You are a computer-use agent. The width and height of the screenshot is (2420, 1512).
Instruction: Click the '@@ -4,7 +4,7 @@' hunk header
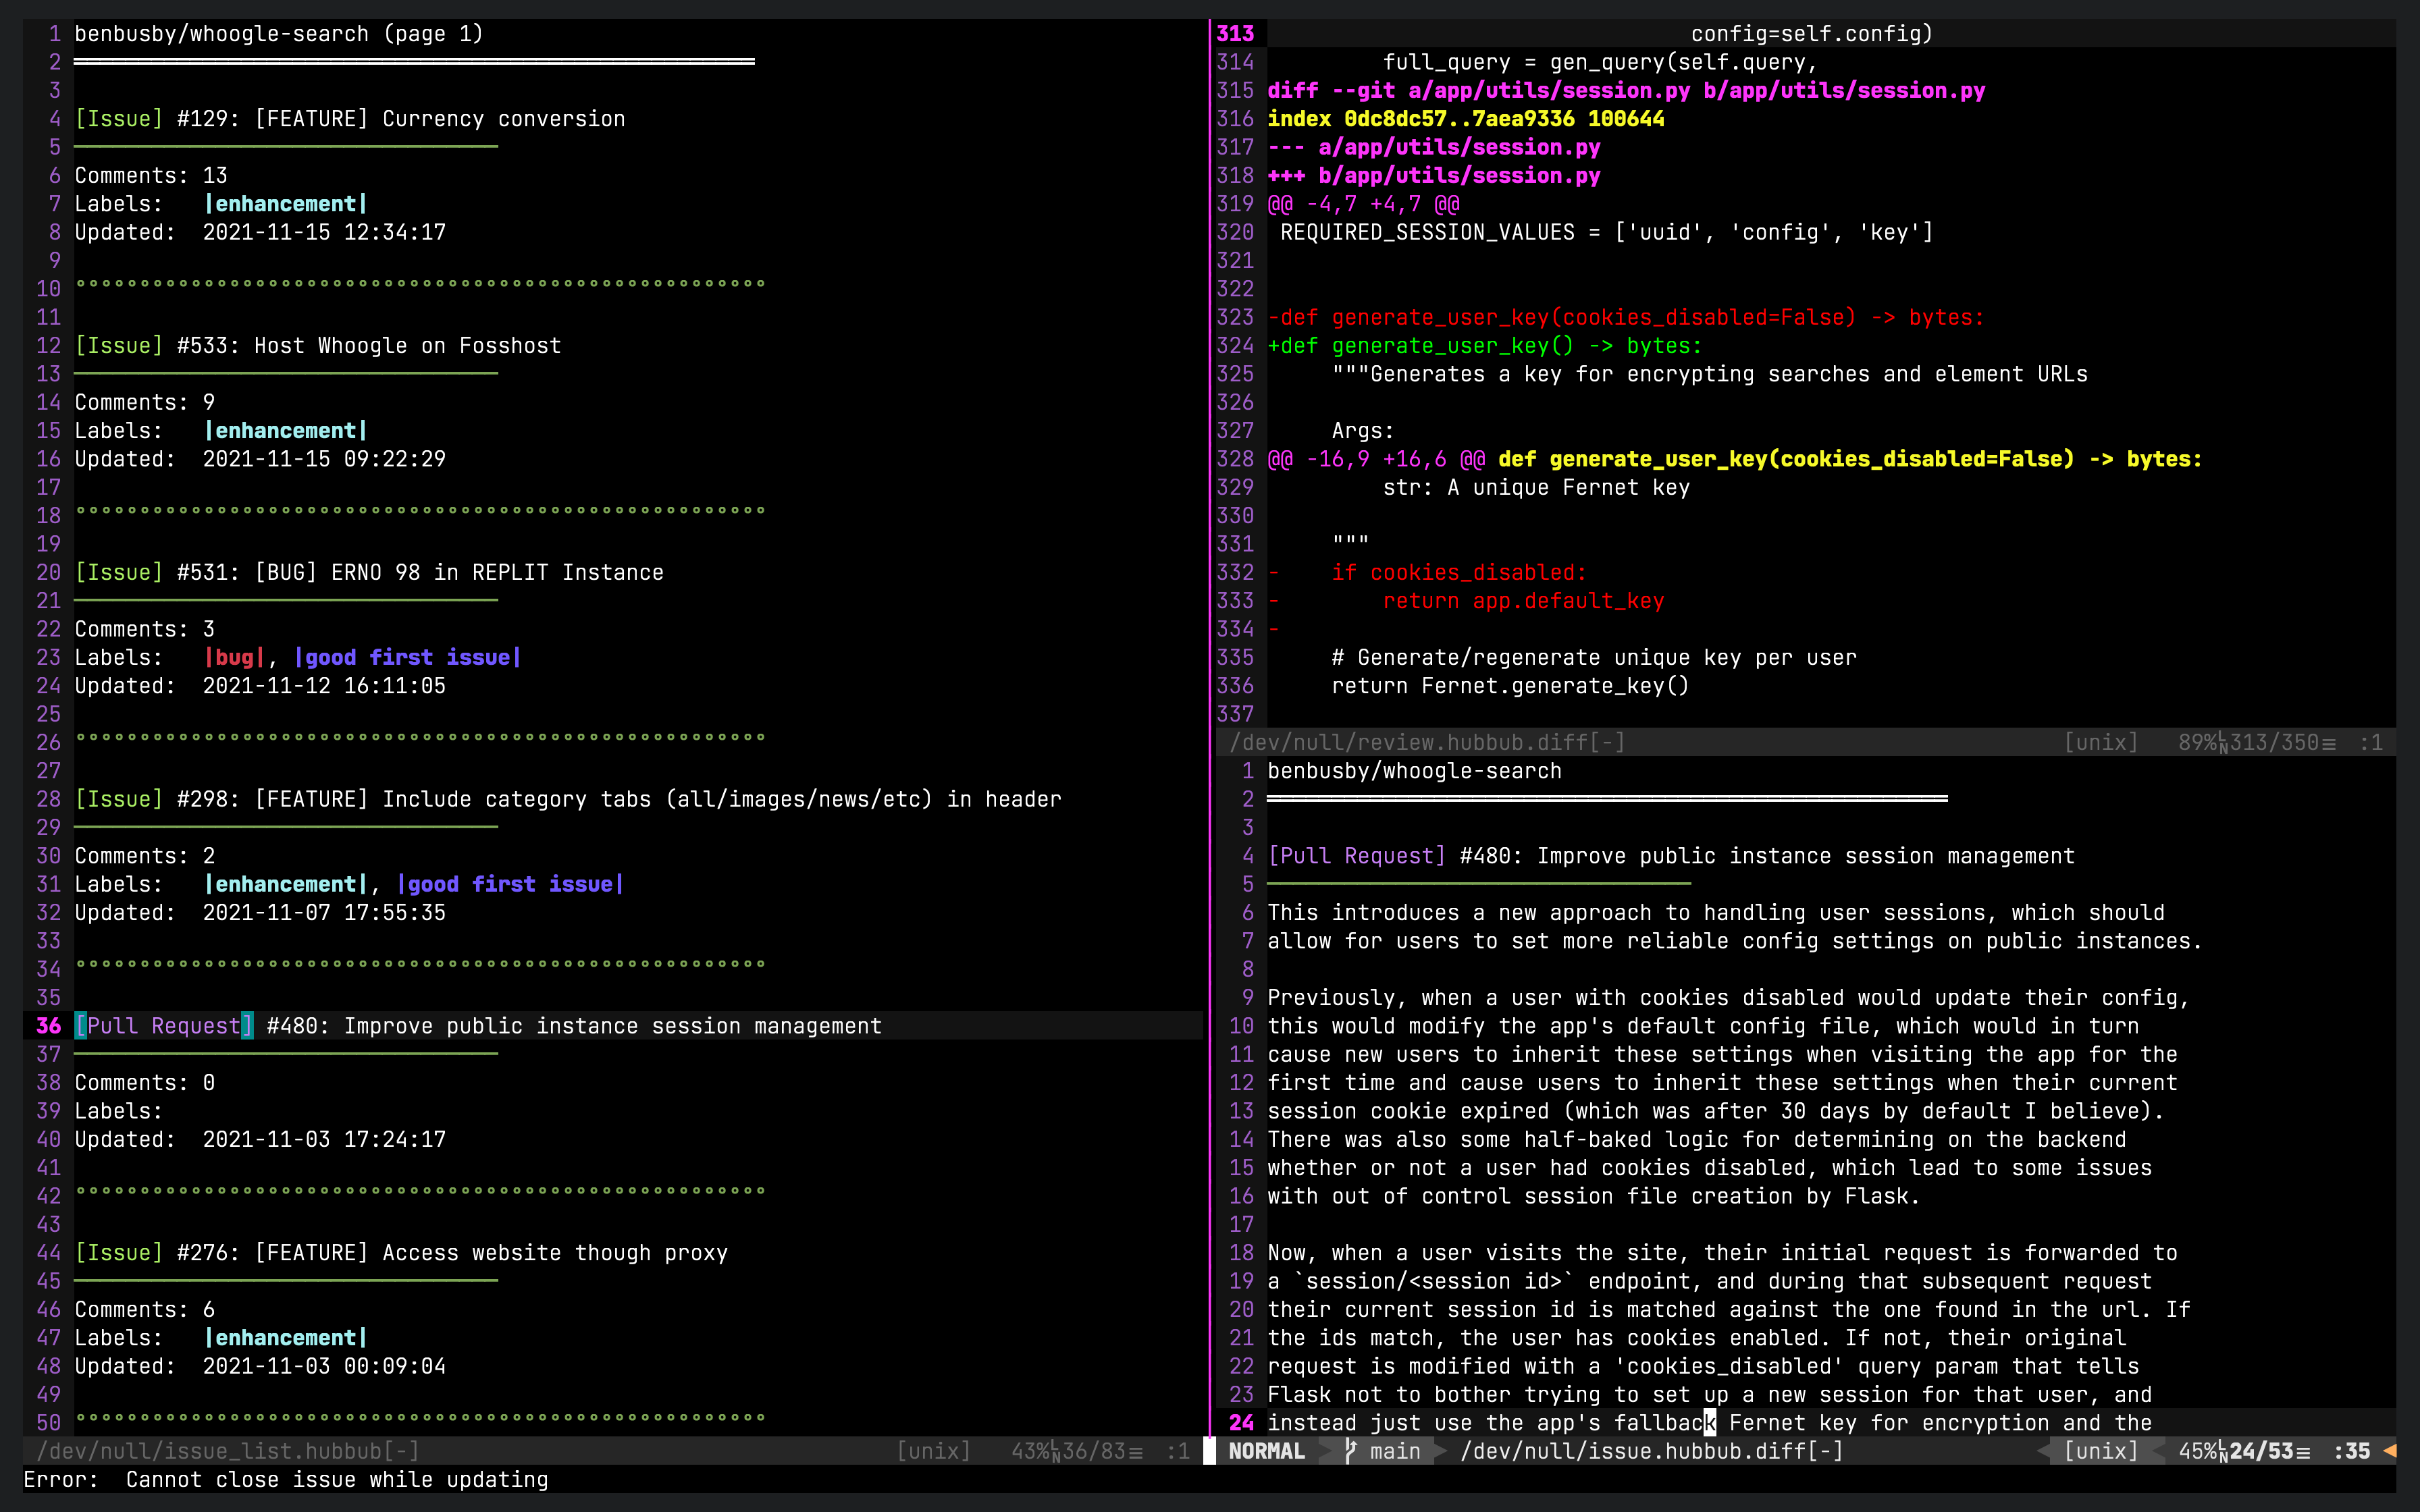pos(1363,204)
